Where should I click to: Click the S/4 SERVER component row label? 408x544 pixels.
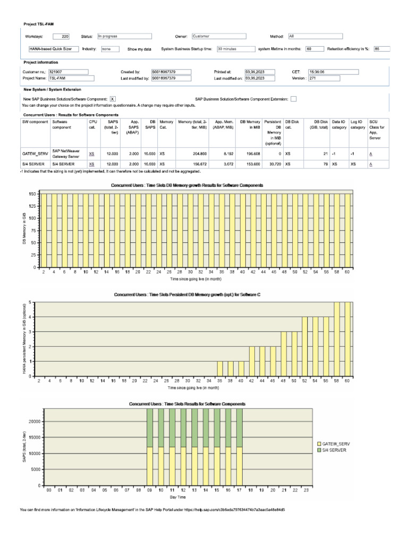[33, 164]
